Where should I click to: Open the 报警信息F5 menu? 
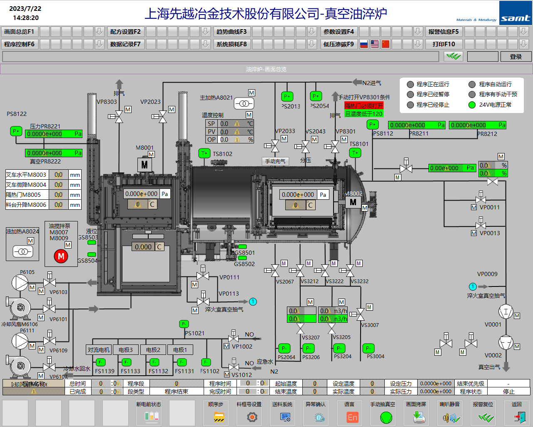[443, 32]
